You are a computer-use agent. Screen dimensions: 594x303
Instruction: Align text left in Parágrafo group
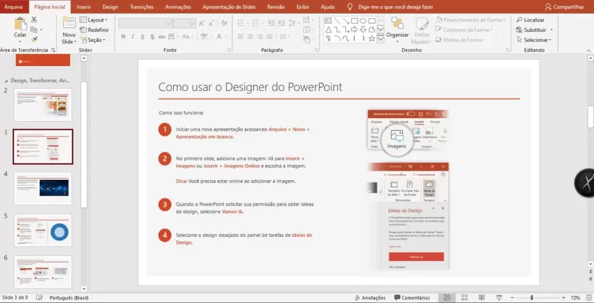coord(240,36)
